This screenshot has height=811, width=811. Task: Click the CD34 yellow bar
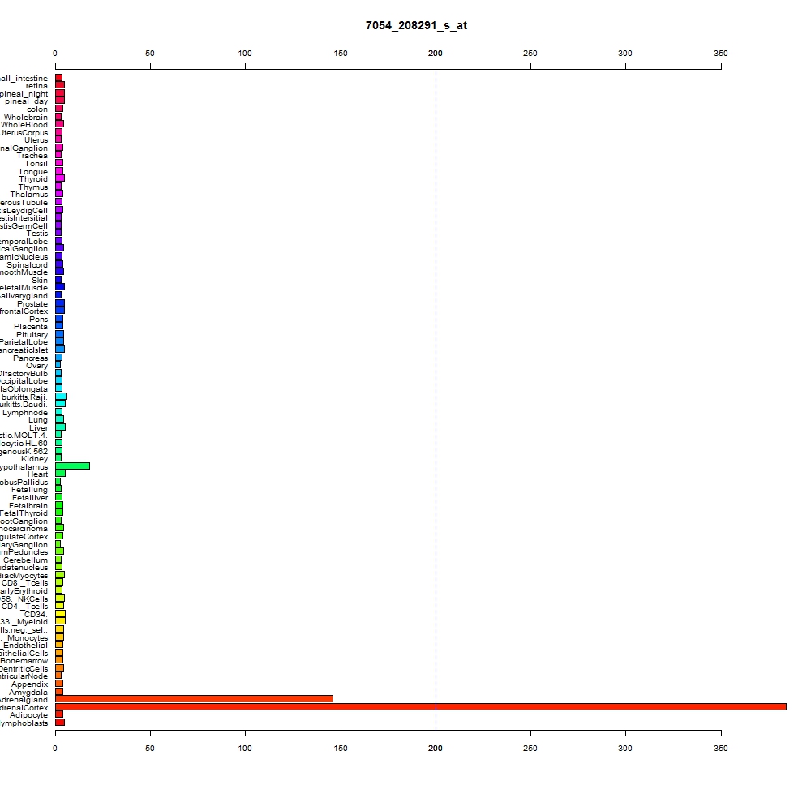(61, 613)
